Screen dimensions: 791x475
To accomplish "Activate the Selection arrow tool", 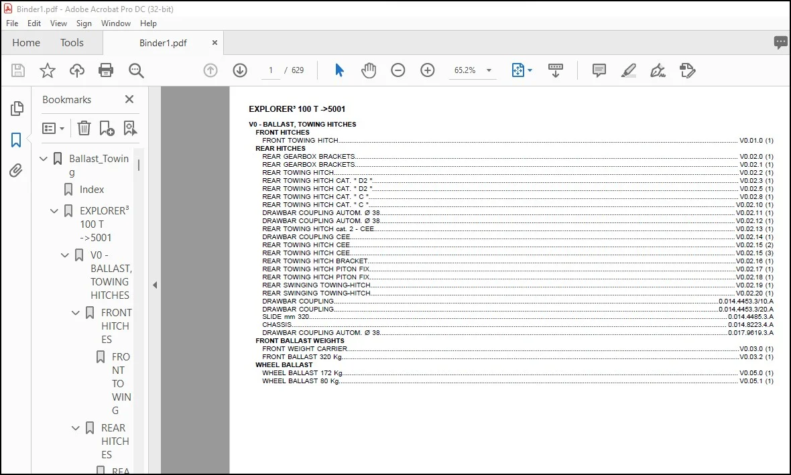I will coord(339,70).
